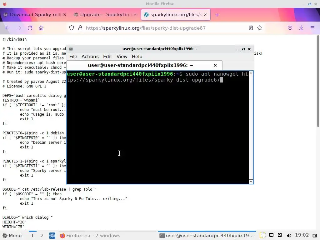Save page to Pocket icon
Image resolution: width=320 pixels, height=240 pixels.
coord(290,28)
